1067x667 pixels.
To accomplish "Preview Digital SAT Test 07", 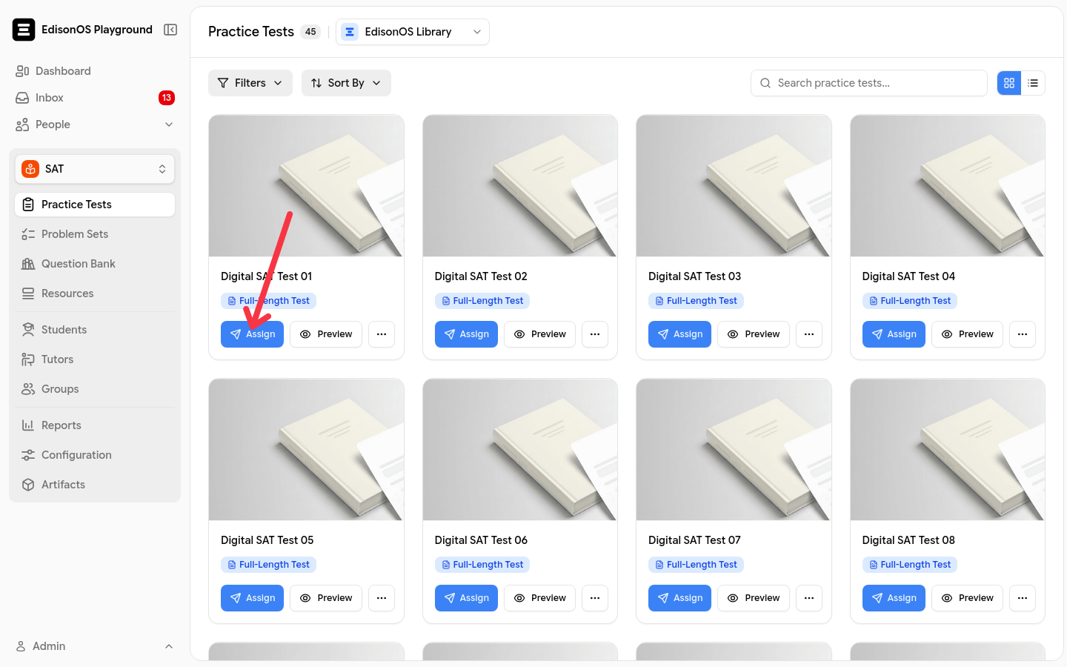I will tap(754, 598).
